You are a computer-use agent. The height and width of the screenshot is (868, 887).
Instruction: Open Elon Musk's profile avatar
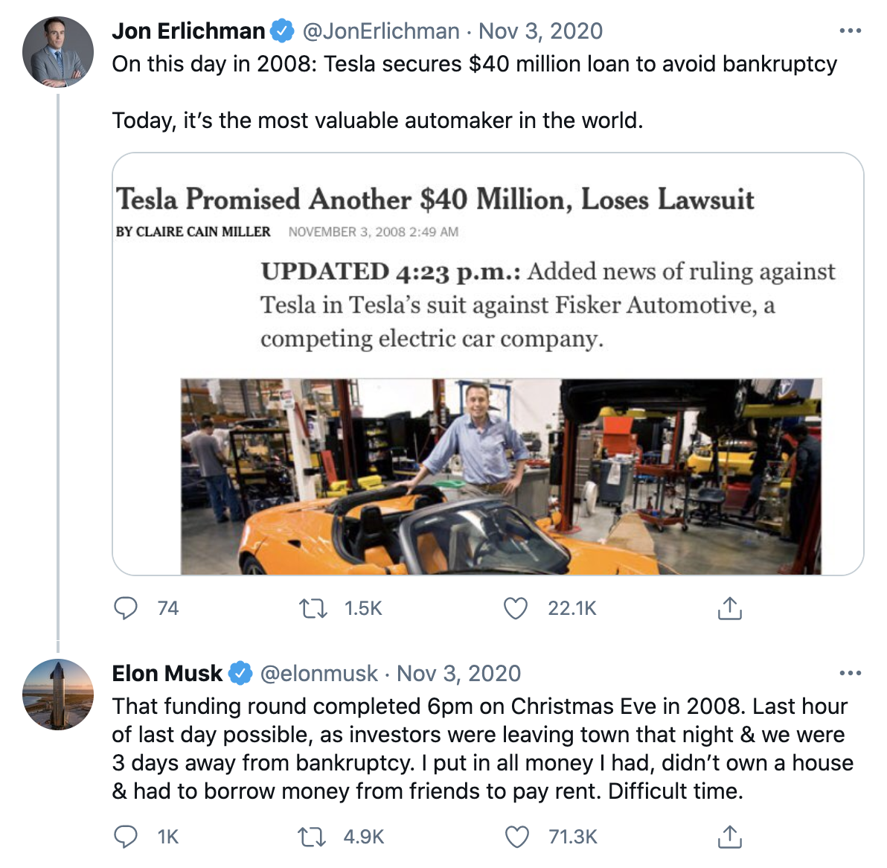[58, 694]
